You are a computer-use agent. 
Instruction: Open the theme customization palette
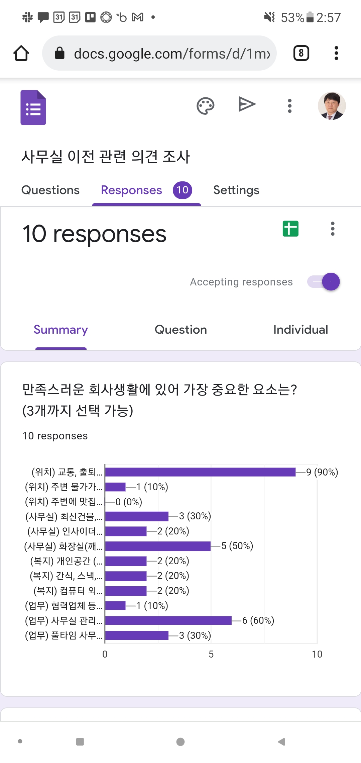point(205,106)
